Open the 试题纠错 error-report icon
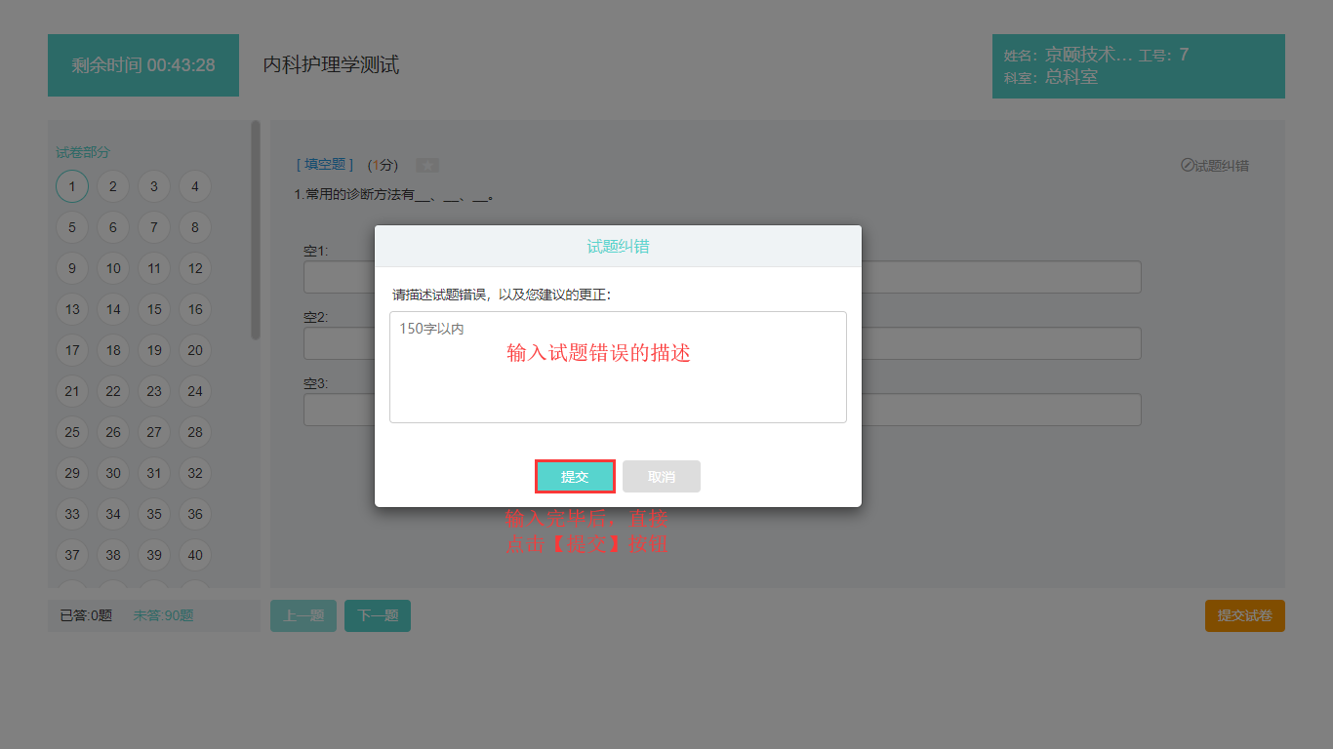Screen dimensions: 1333x749 pos(1215,165)
